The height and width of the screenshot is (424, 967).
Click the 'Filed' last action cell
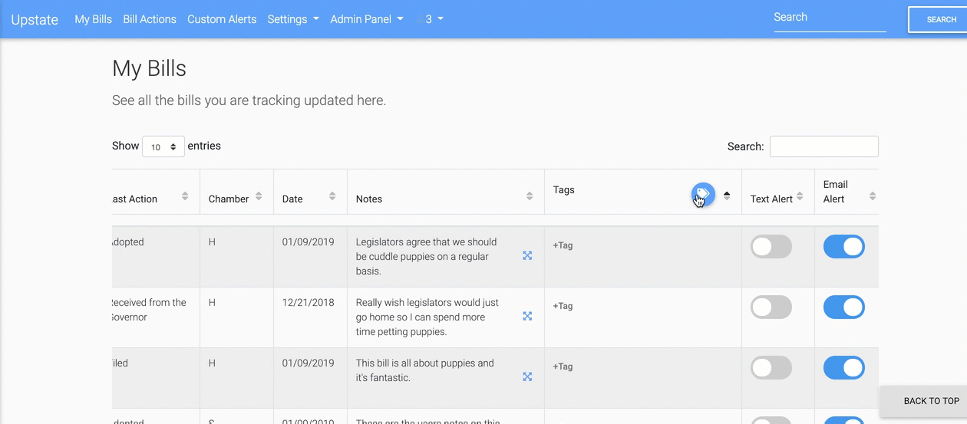[x=156, y=378]
